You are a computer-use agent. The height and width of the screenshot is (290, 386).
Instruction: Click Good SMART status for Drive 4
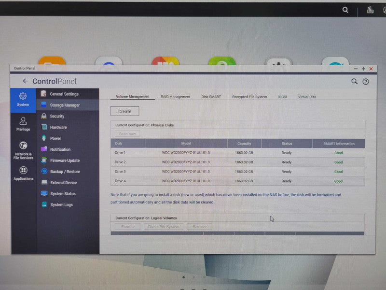pos(339,181)
